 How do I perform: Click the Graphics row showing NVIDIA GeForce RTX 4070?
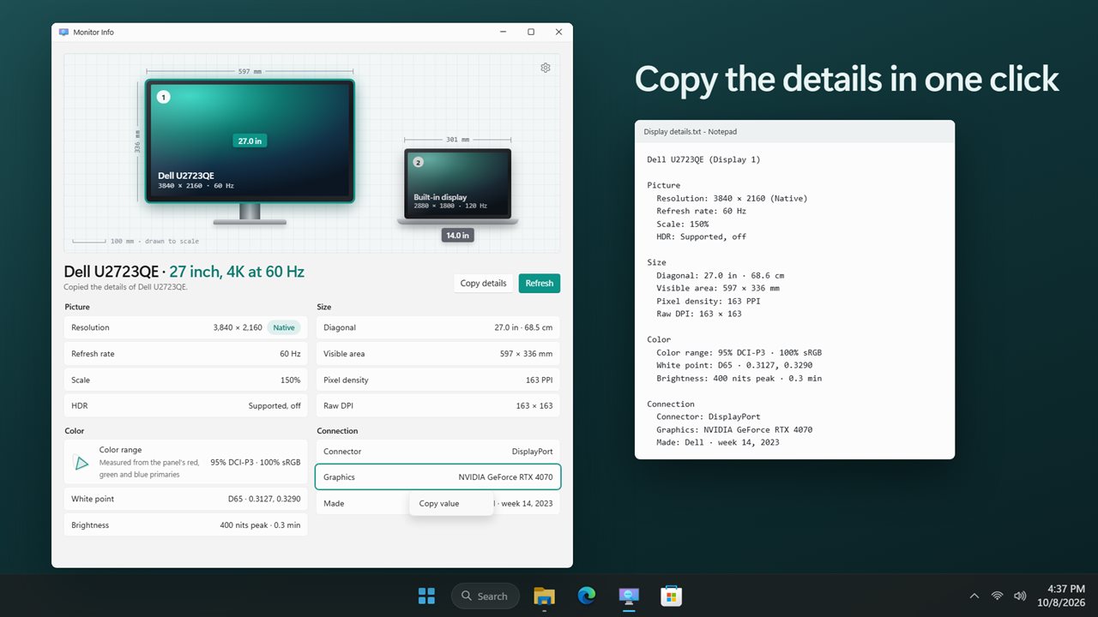pyautogui.click(x=438, y=477)
